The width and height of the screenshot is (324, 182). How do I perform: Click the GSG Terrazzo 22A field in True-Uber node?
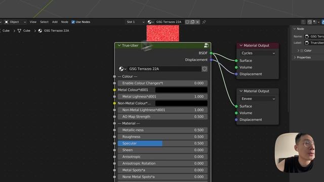[164, 69]
